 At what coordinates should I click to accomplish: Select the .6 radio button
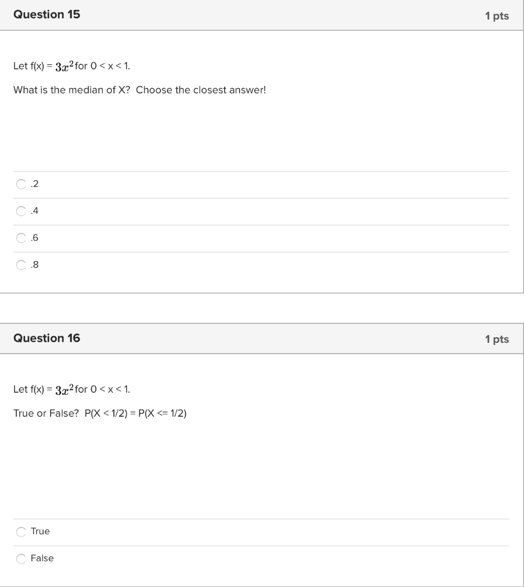(21, 238)
